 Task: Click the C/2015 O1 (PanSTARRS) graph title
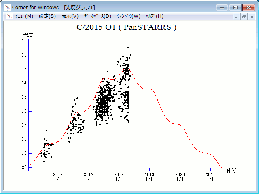point(126,27)
